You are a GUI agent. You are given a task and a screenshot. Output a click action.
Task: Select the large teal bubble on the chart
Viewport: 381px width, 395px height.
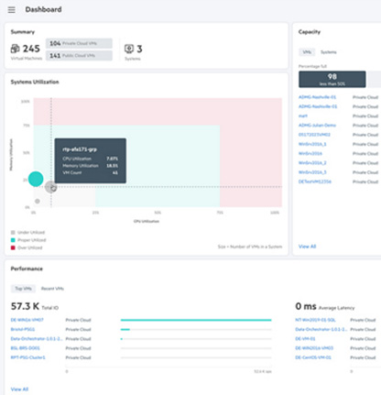pyautogui.click(x=36, y=179)
